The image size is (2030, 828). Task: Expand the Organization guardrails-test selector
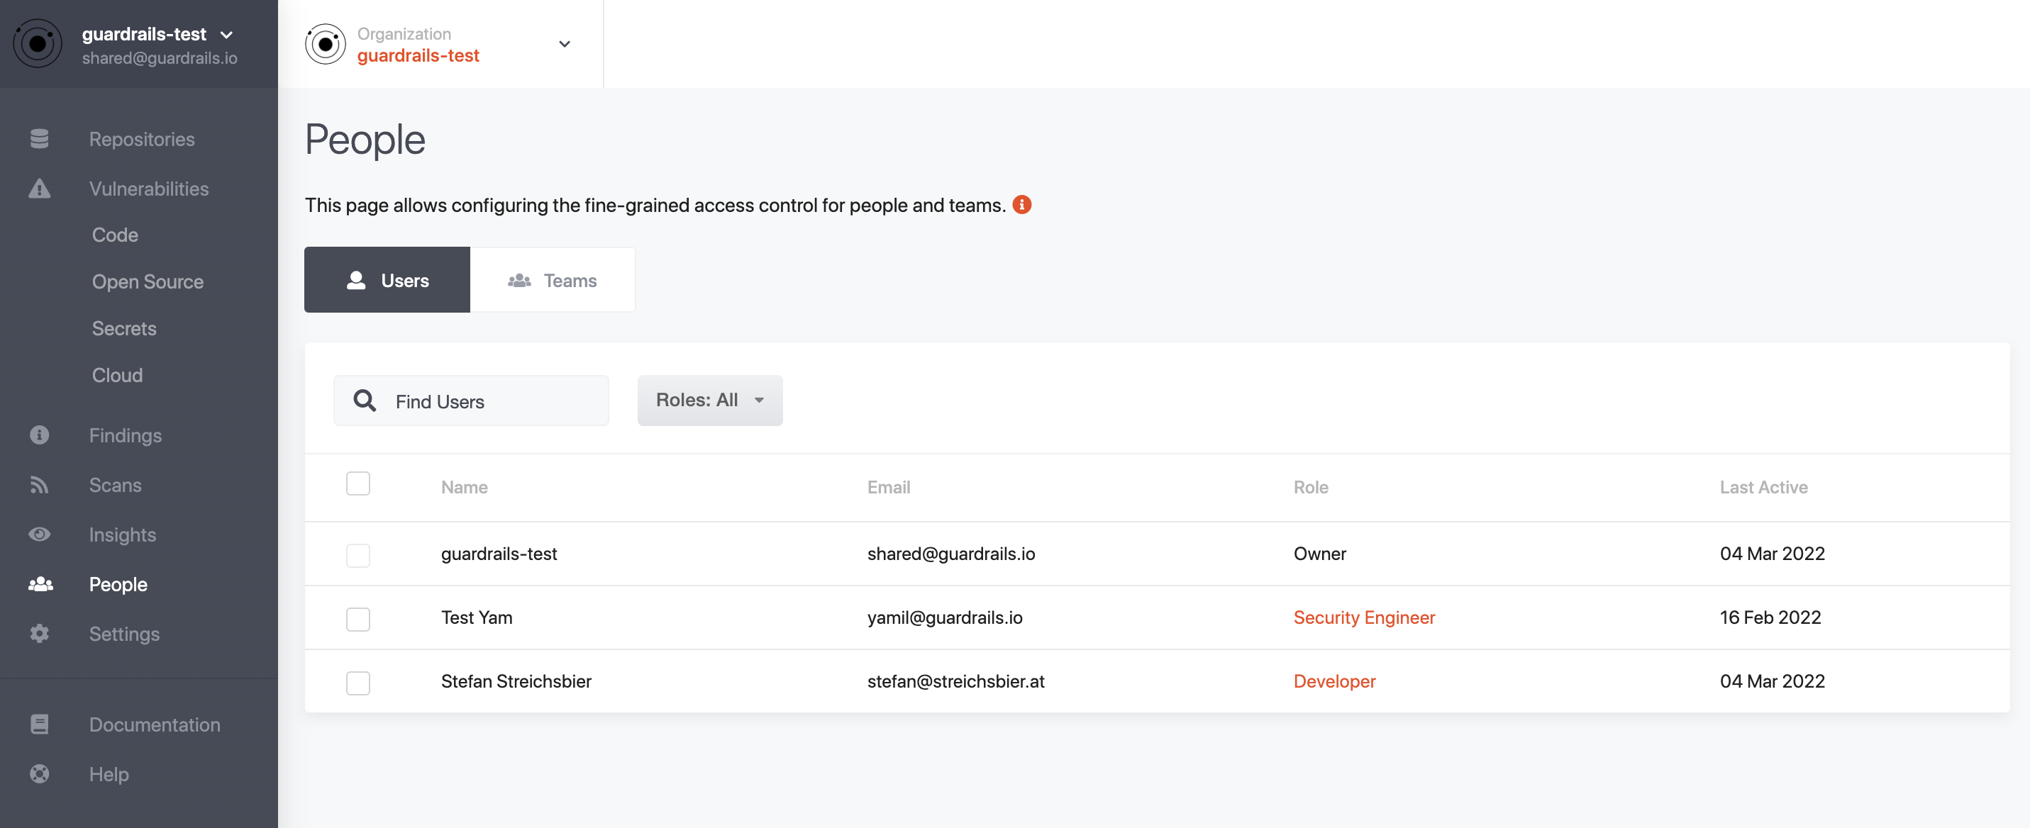564,44
